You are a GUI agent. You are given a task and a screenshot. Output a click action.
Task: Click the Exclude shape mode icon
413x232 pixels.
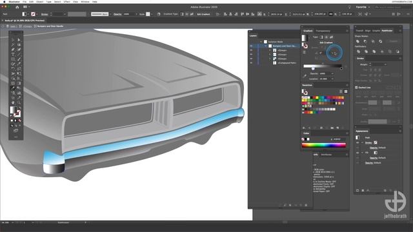pyautogui.click(x=380, y=41)
